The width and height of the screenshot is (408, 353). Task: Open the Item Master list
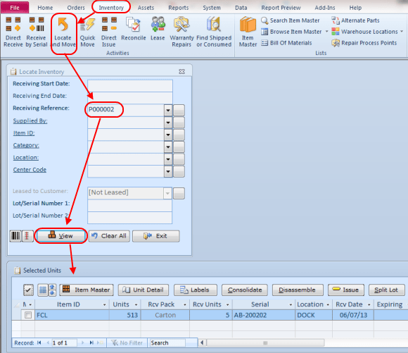coord(248,32)
